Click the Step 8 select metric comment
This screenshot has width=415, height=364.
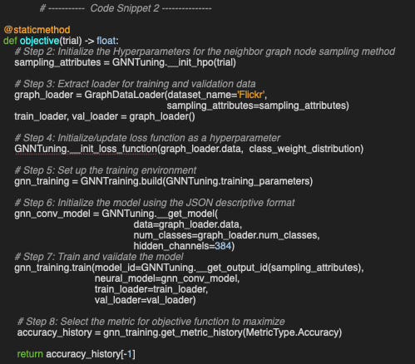click(x=151, y=322)
